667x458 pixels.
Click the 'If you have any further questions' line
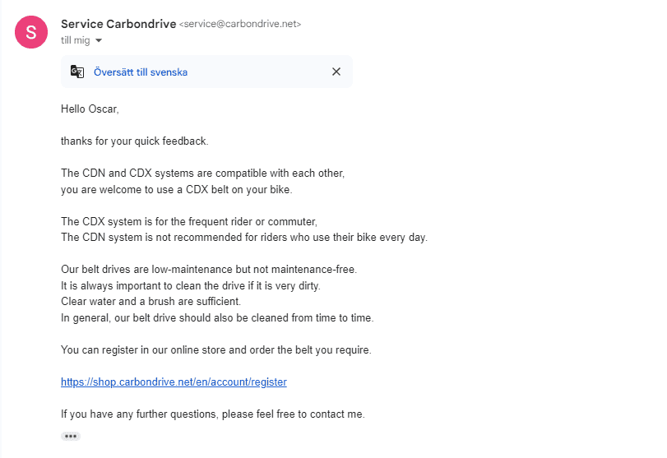click(x=213, y=414)
